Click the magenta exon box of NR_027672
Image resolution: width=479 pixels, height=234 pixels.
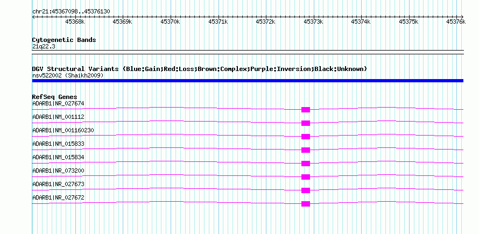306,204
